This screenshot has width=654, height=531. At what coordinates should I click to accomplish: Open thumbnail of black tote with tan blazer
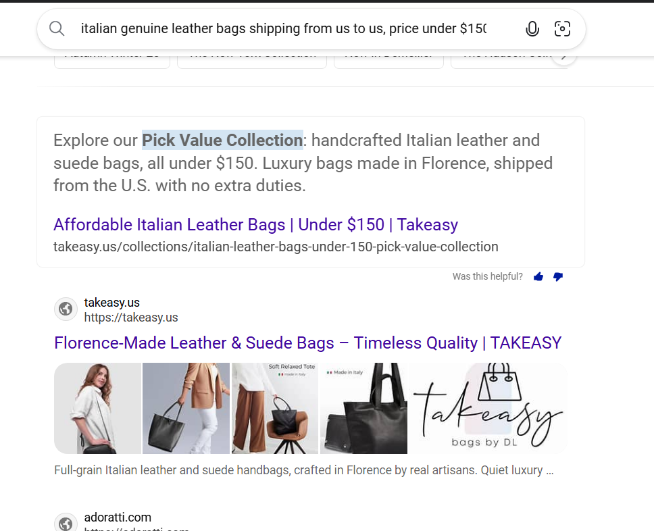click(x=186, y=408)
